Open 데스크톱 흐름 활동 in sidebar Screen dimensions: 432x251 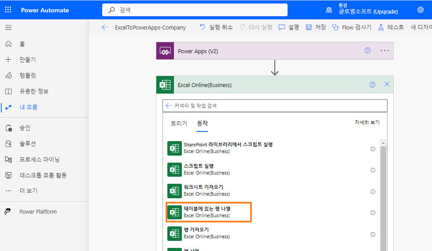pyautogui.click(x=44, y=175)
